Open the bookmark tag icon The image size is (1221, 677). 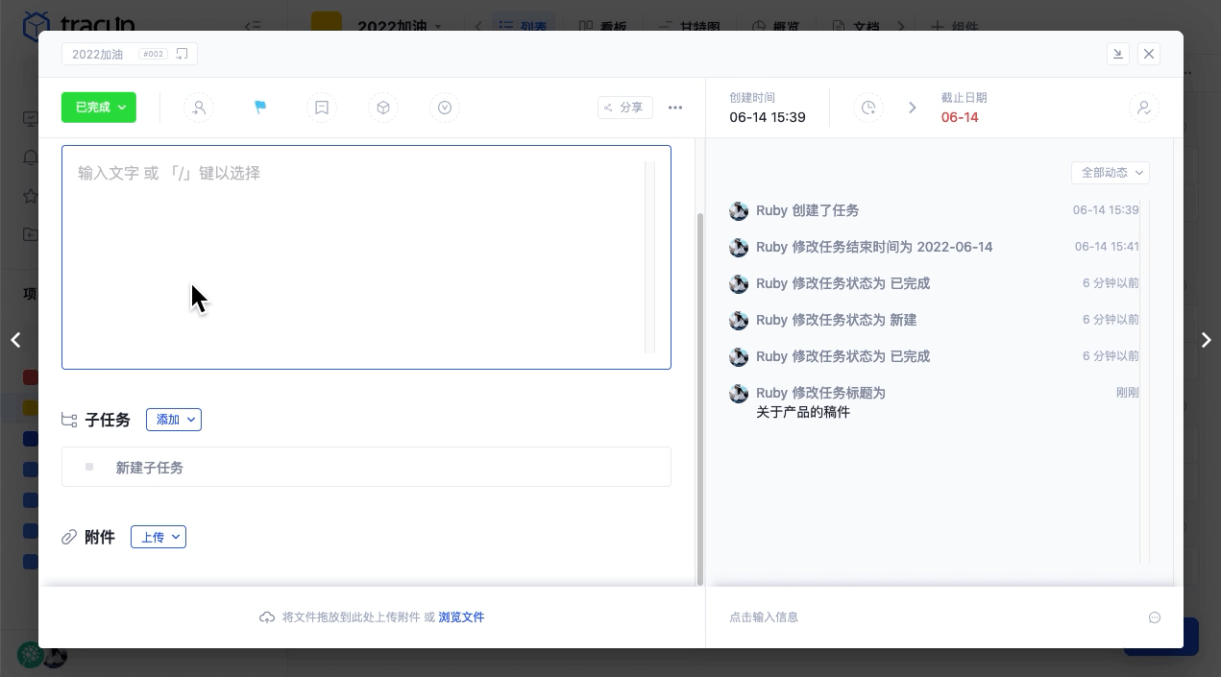point(322,108)
